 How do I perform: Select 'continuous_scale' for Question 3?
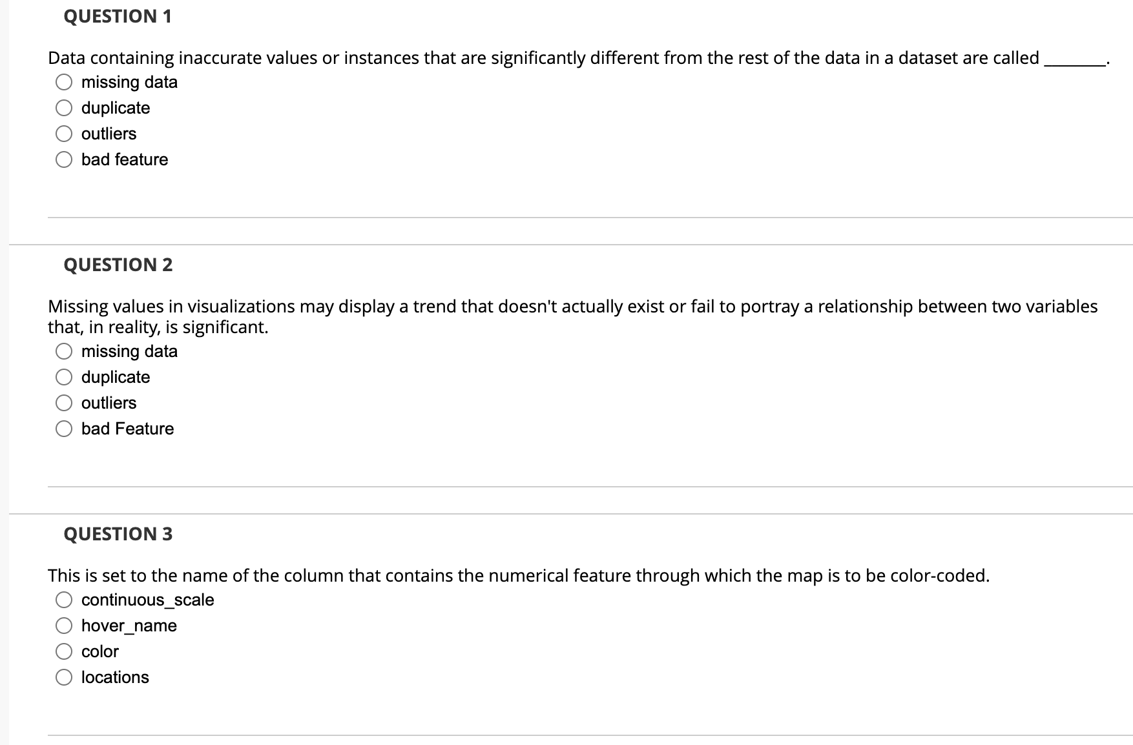pyautogui.click(x=64, y=599)
